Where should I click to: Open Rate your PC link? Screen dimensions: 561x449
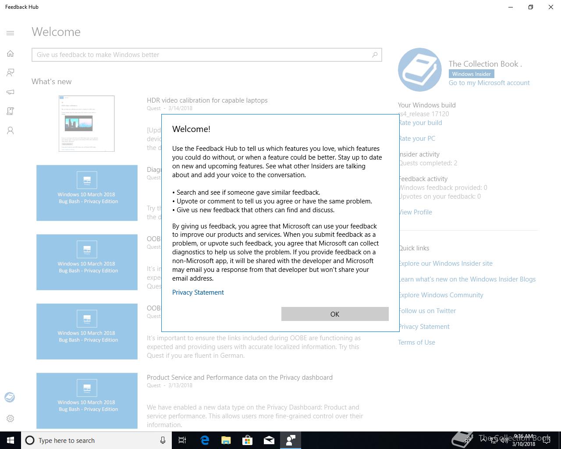417,139
